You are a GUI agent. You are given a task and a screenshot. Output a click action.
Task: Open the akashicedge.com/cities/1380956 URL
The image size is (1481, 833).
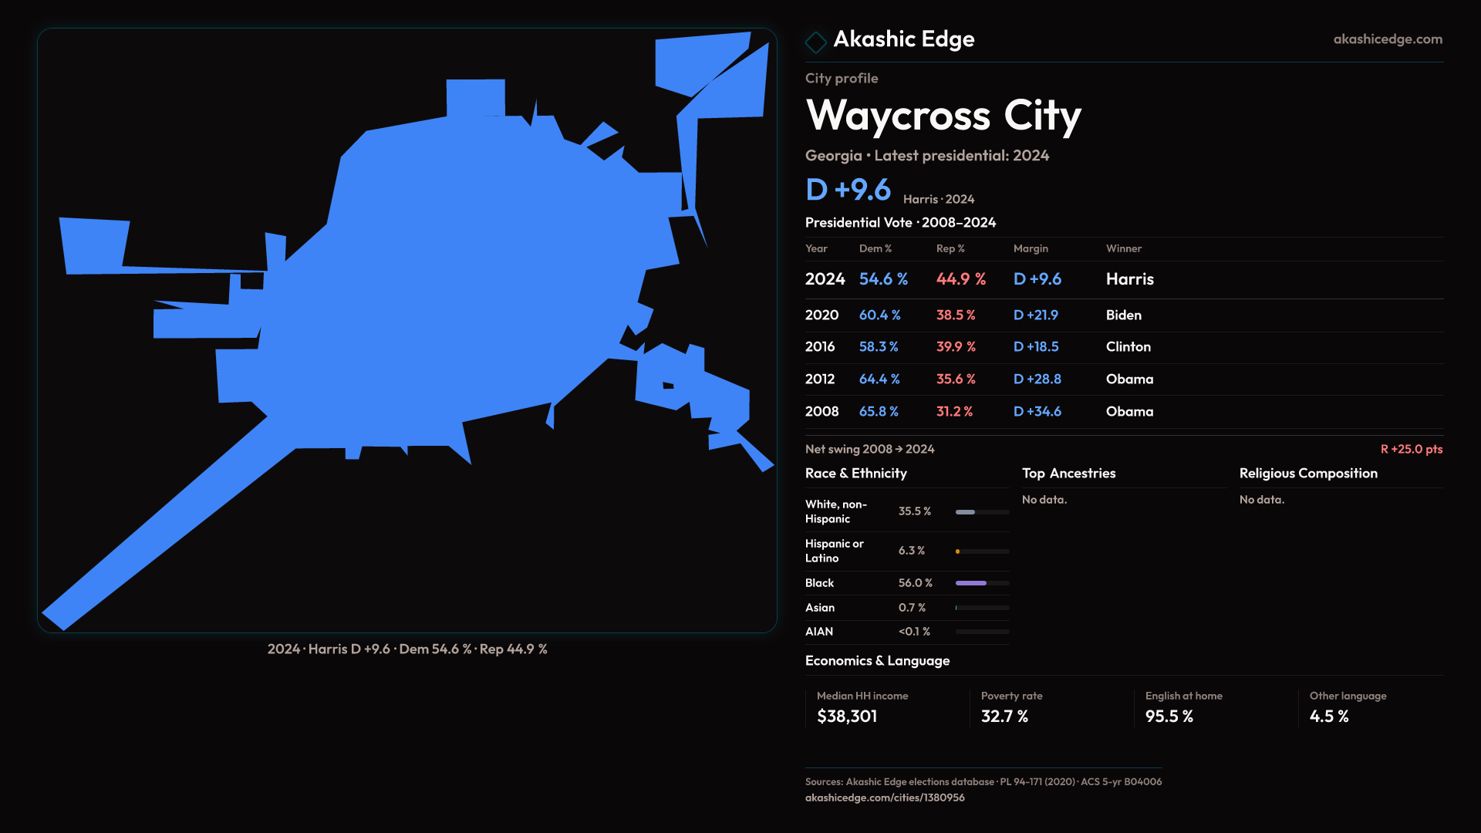(x=884, y=798)
